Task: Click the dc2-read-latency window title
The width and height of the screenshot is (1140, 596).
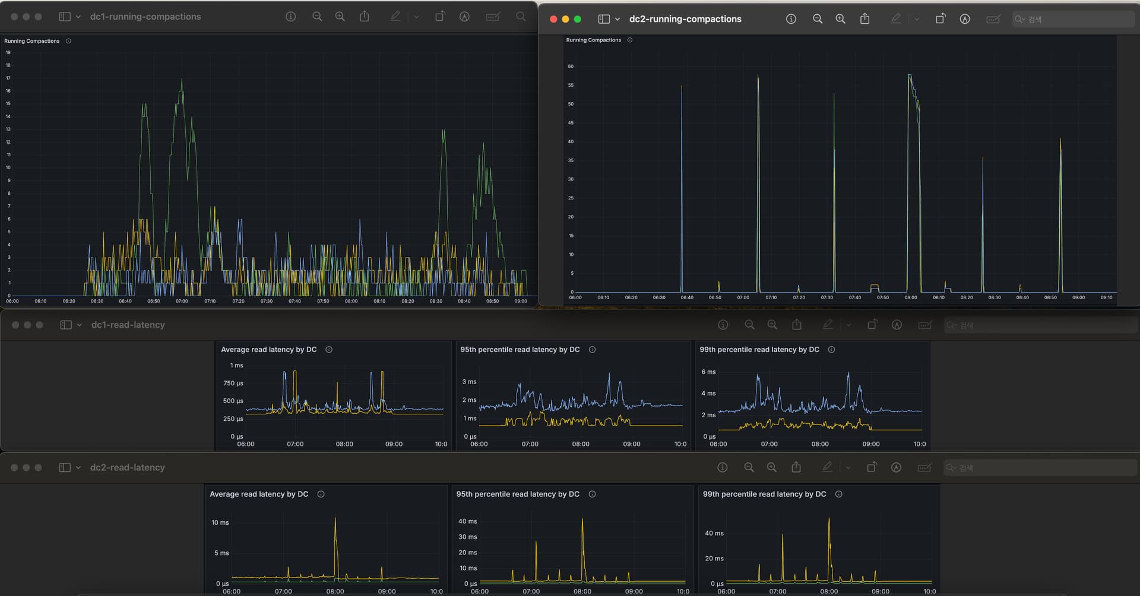Action: point(127,468)
